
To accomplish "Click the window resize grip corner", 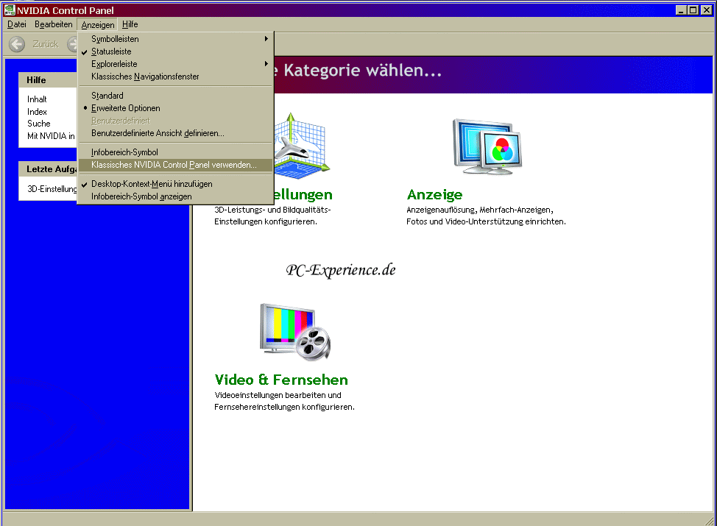I will pos(710,520).
